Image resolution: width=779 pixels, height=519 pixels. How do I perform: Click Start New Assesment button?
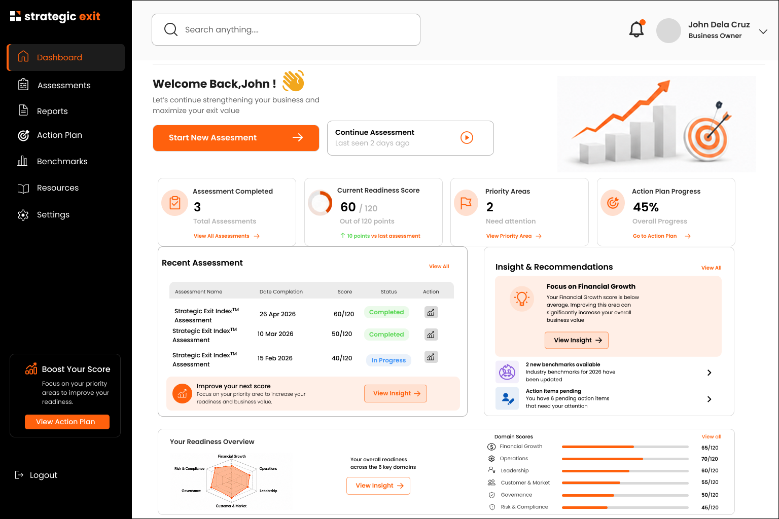coord(236,138)
